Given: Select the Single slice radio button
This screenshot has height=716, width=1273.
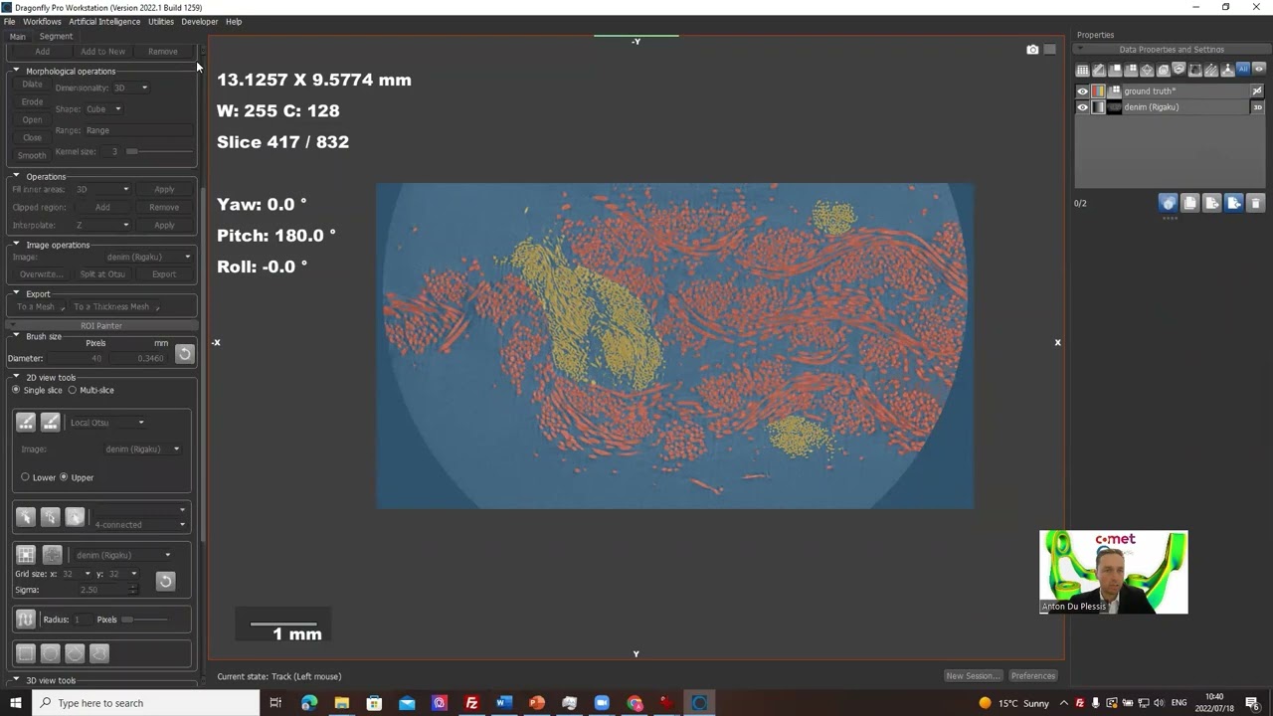Looking at the screenshot, I should (16, 390).
